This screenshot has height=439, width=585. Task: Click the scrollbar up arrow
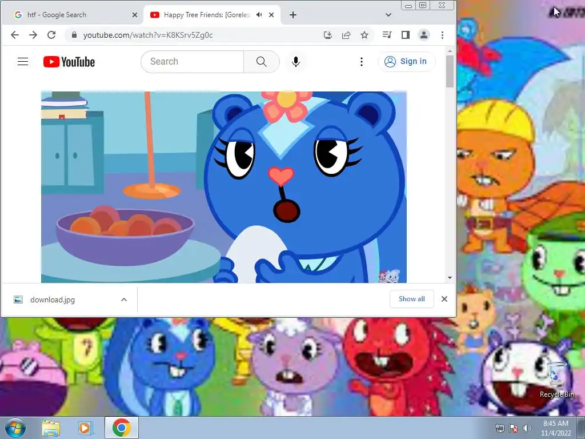coord(450,51)
